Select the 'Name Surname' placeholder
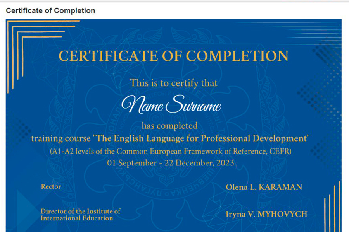This screenshot has width=349, height=232. coord(171,105)
